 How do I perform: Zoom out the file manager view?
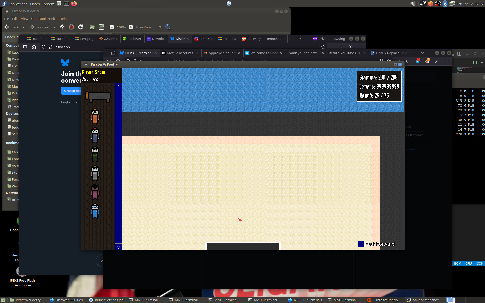(112, 27)
